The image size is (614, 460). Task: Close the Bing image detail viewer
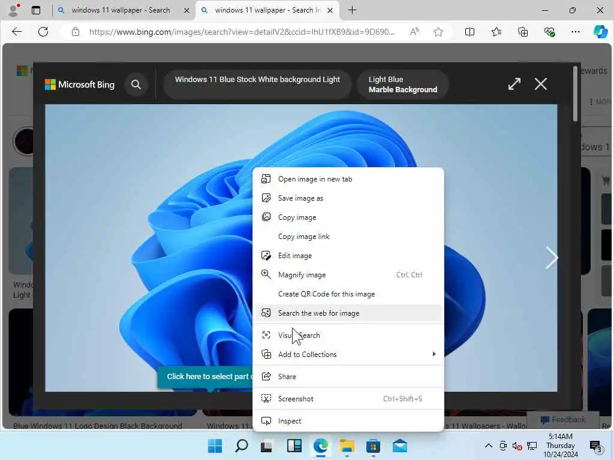click(541, 84)
